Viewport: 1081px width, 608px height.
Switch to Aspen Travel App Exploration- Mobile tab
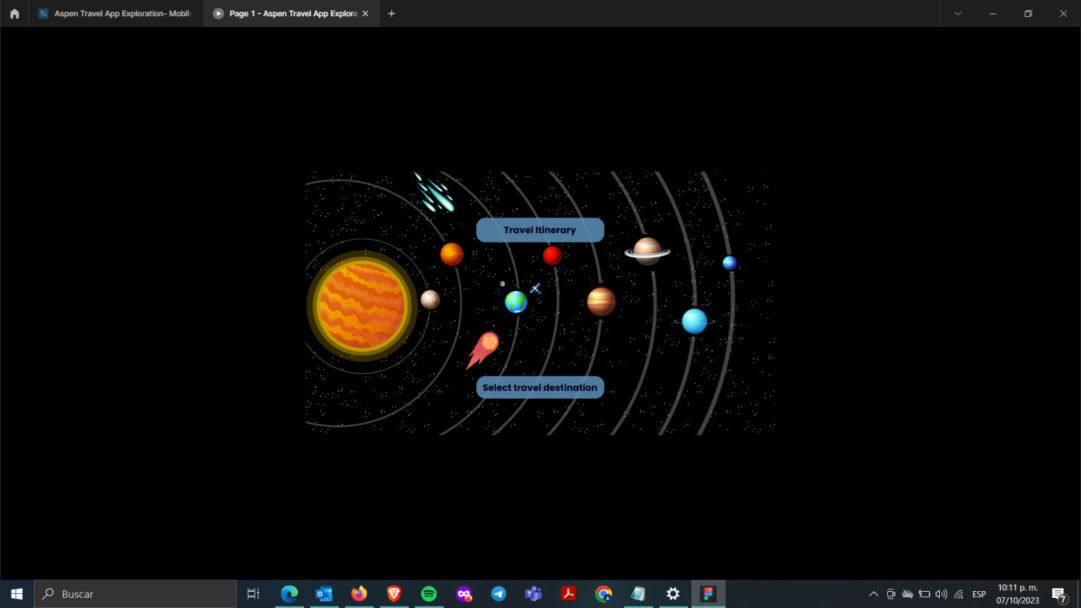point(116,14)
